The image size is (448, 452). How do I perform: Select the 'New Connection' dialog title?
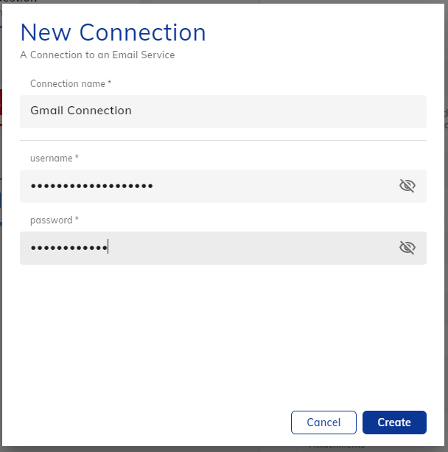[x=113, y=32]
